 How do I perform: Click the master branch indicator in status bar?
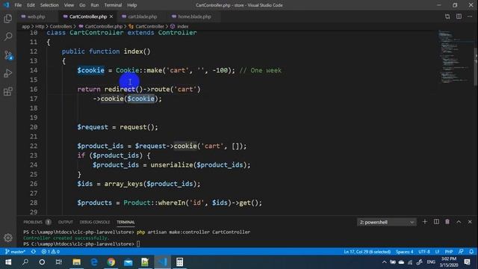[x=15, y=252]
